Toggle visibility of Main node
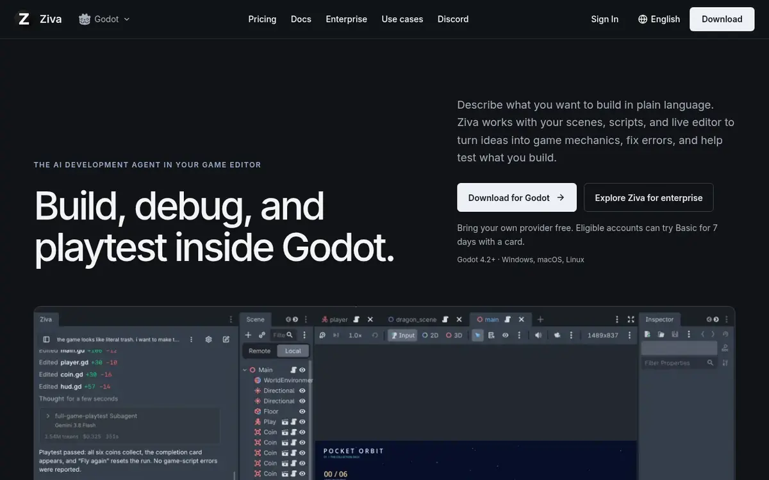 coord(302,370)
